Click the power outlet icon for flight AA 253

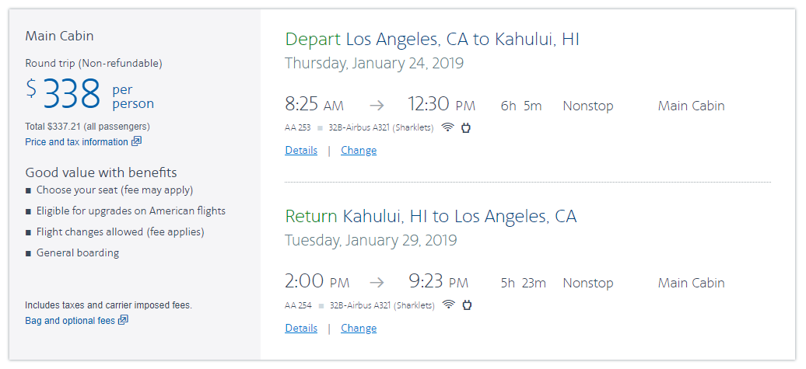pyautogui.click(x=466, y=127)
